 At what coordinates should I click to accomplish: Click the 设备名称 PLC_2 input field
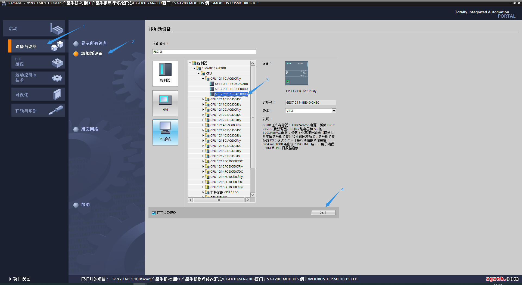tap(204, 52)
